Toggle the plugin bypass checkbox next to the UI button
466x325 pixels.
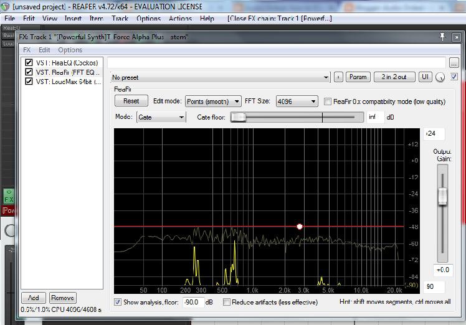click(454, 77)
